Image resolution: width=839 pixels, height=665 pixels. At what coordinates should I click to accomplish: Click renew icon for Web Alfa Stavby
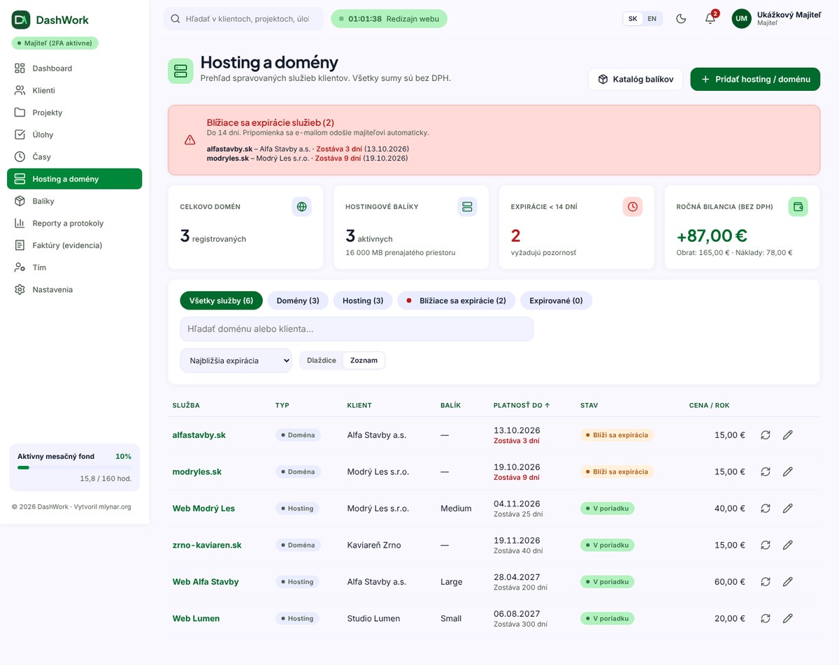pyautogui.click(x=766, y=581)
